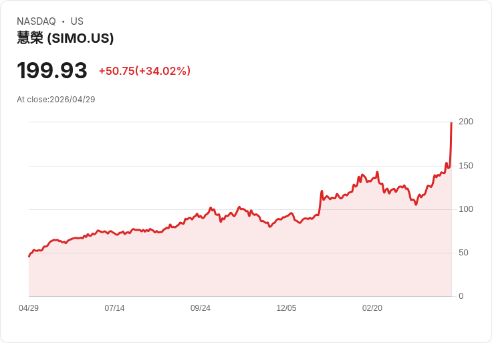Select the 09/24 x-axis date label

(x=200, y=308)
